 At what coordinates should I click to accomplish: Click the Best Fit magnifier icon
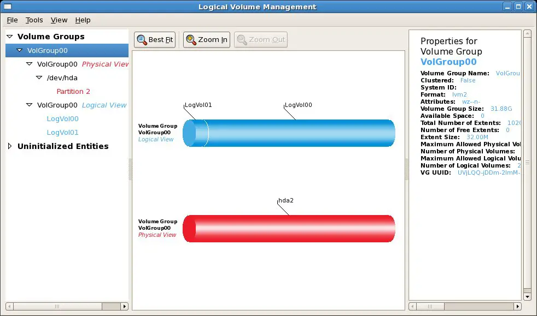142,40
